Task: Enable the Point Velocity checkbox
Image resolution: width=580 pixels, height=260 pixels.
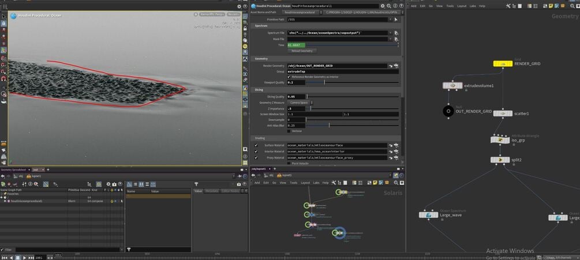Action: coord(289,163)
